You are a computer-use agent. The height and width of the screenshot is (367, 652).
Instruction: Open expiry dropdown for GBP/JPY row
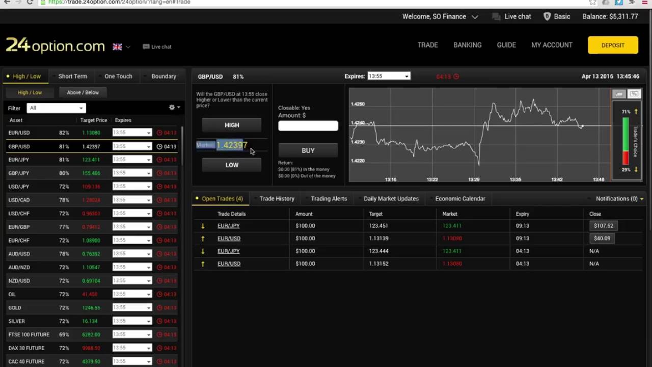(132, 173)
